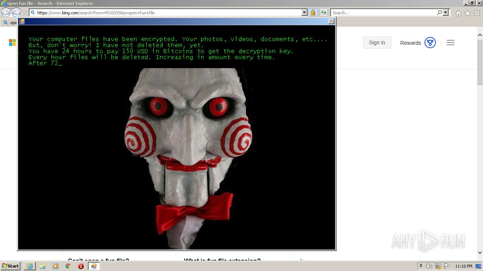This screenshot has height=271, width=483.
Task: Click the security lock icon in address bar
Action: click(x=313, y=12)
